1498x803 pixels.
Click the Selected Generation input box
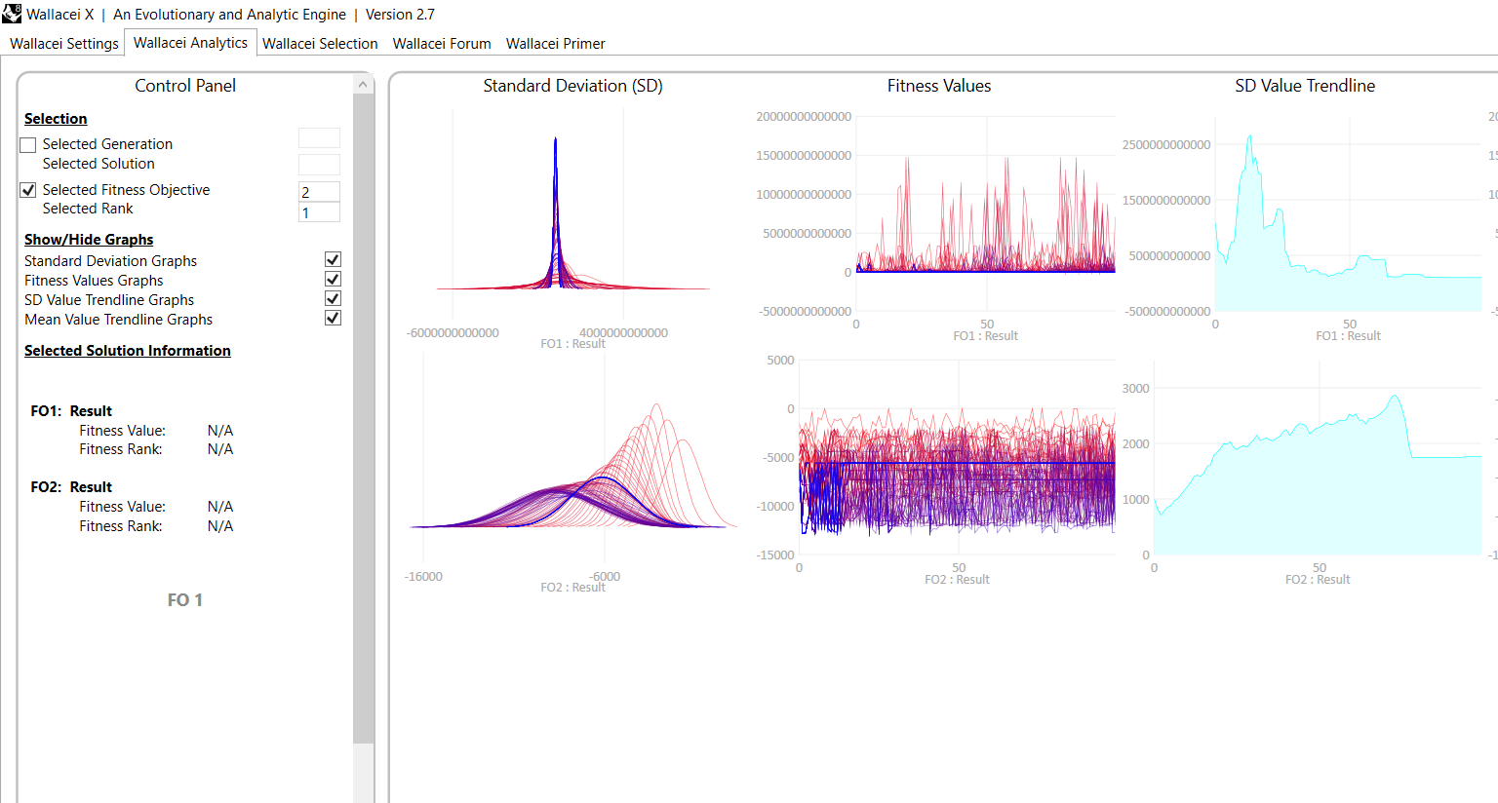click(x=319, y=138)
